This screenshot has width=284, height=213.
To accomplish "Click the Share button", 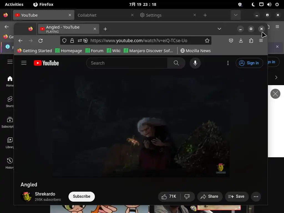I will [210, 197].
